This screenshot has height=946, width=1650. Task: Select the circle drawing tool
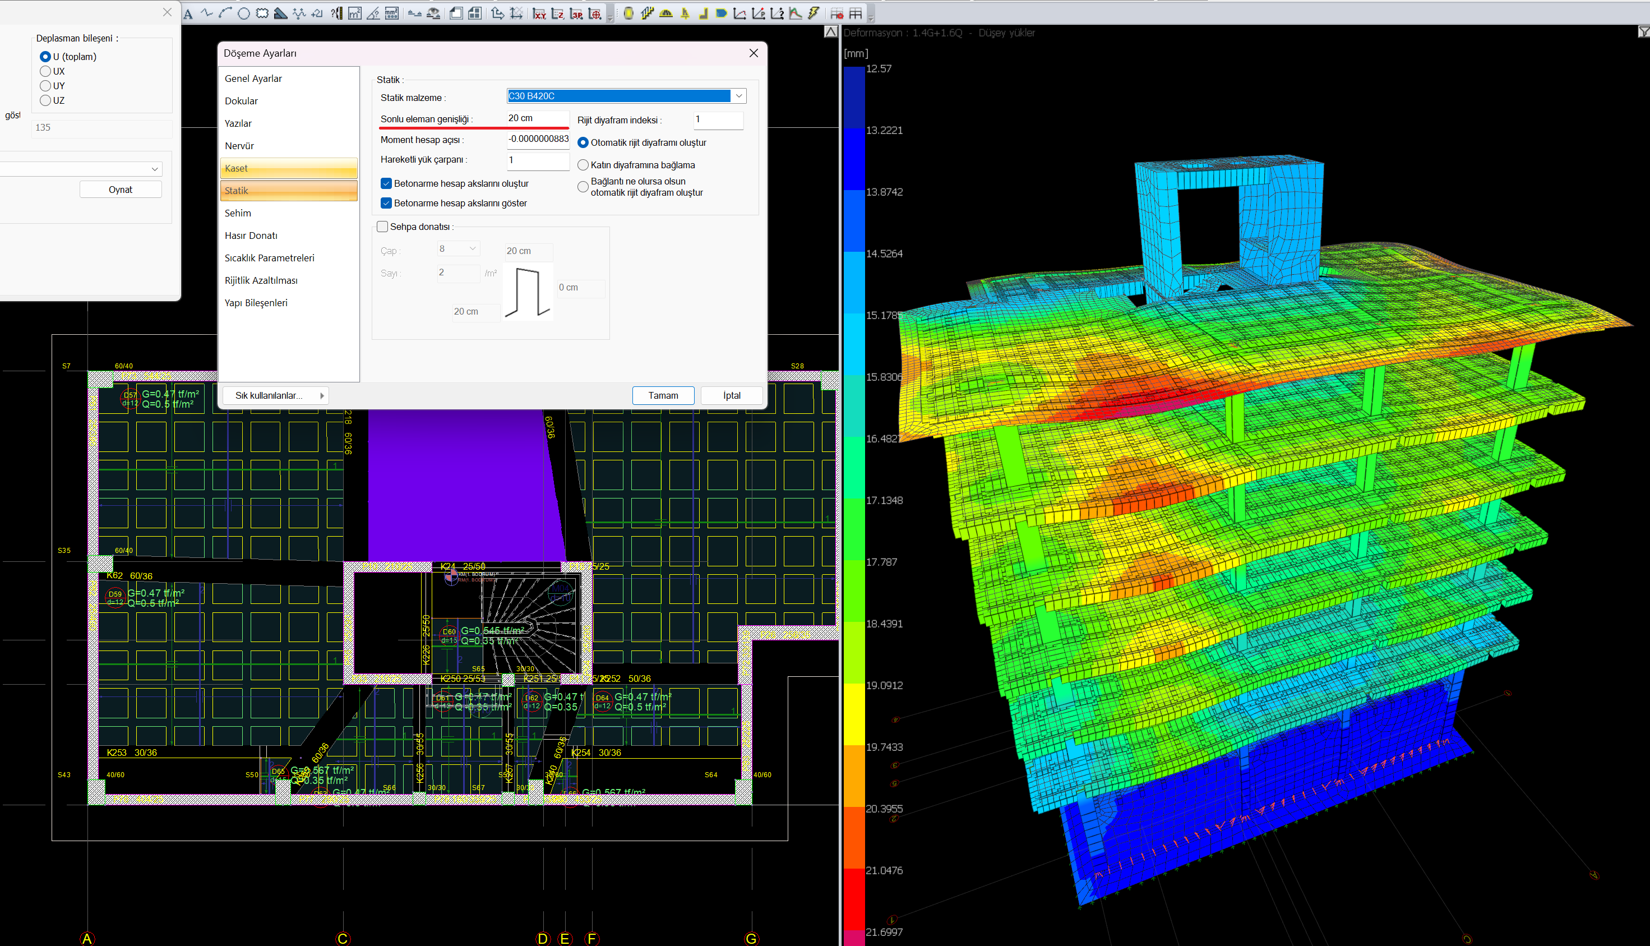click(x=244, y=13)
